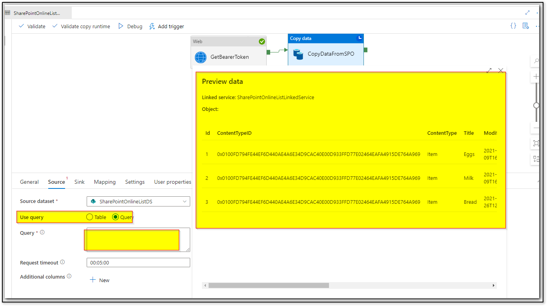Click the Item cell in the Milk row
The width and height of the screenshot is (547, 306).
click(x=432, y=178)
